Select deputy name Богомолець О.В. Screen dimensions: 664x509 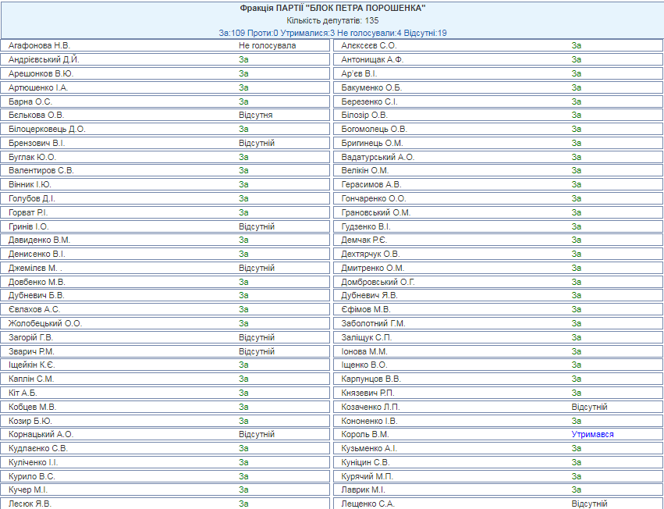tap(375, 129)
